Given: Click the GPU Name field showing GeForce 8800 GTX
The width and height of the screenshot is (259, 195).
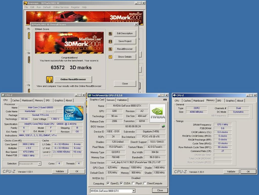Looking at the screenshot, I should (x=127, y=106).
